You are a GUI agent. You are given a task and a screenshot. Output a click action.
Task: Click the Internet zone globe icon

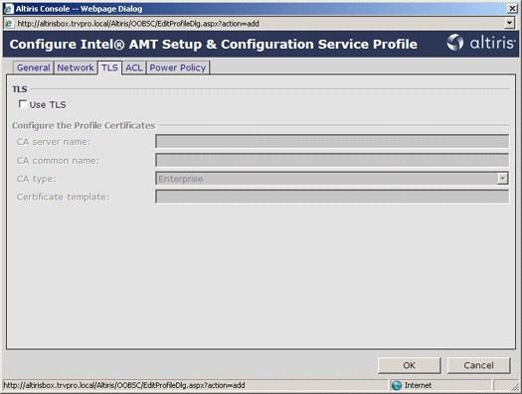[x=397, y=385]
